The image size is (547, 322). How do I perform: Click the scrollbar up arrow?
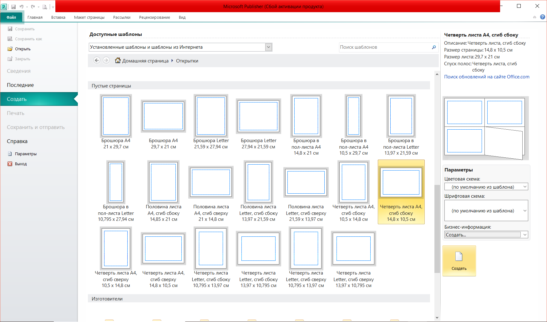(x=437, y=74)
